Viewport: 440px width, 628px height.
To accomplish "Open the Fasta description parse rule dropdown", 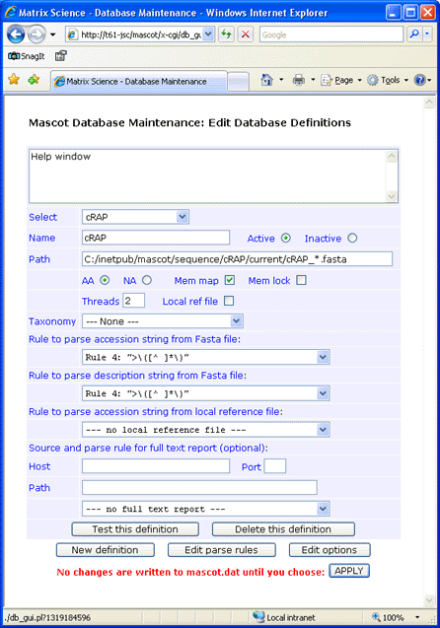I will pyautogui.click(x=205, y=393).
